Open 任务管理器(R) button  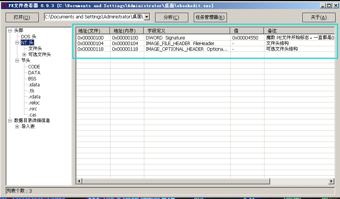210,17
